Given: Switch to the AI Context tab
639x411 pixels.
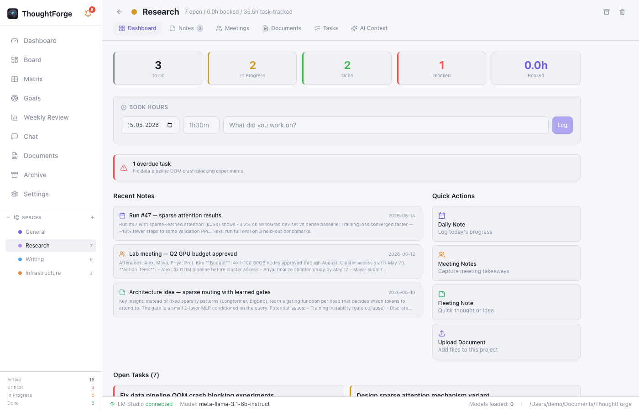Looking at the screenshot, I should [x=369, y=28].
